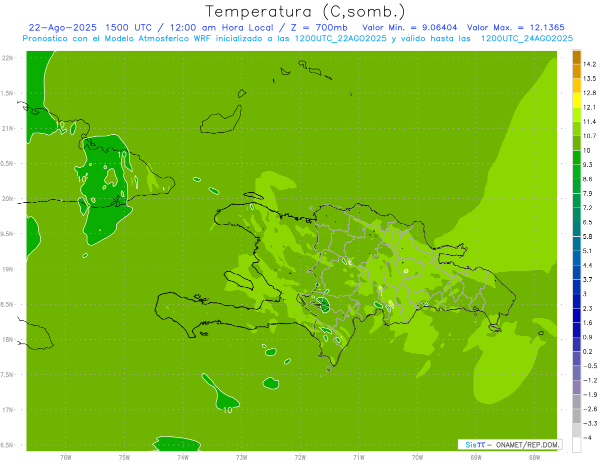Click the '14.2' colorbar value
This screenshot has height=464, width=600.
tap(589, 64)
